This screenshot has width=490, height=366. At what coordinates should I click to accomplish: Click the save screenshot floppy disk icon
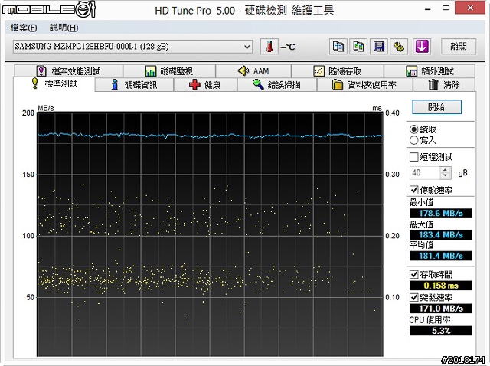click(x=379, y=47)
